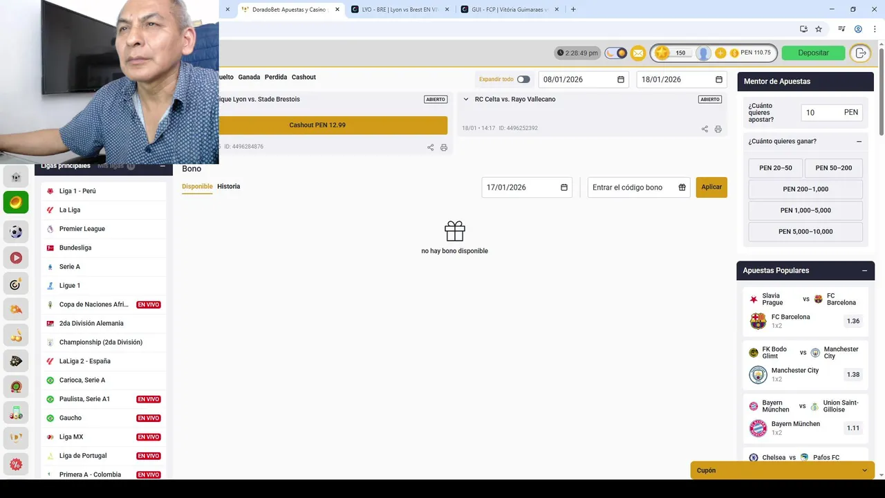Click the highlighted green coin sidebar icon
The height and width of the screenshot is (498, 885).
click(16, 202)
